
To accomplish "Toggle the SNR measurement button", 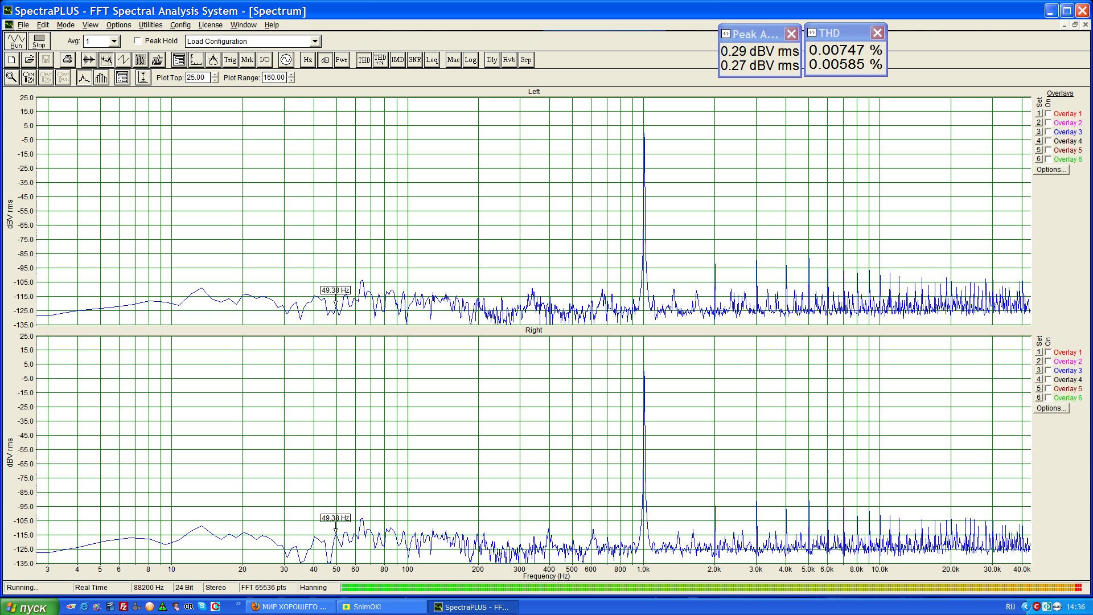I will [x=414, y=60].
